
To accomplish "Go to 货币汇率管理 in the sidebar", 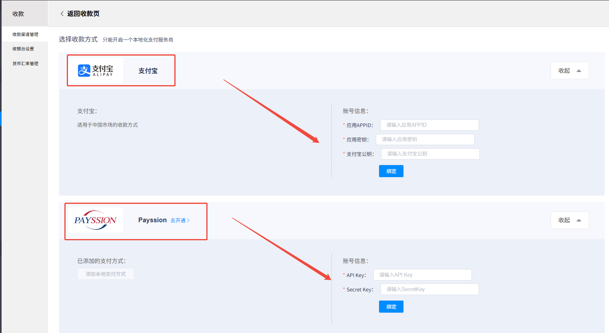I will (25, 64).
